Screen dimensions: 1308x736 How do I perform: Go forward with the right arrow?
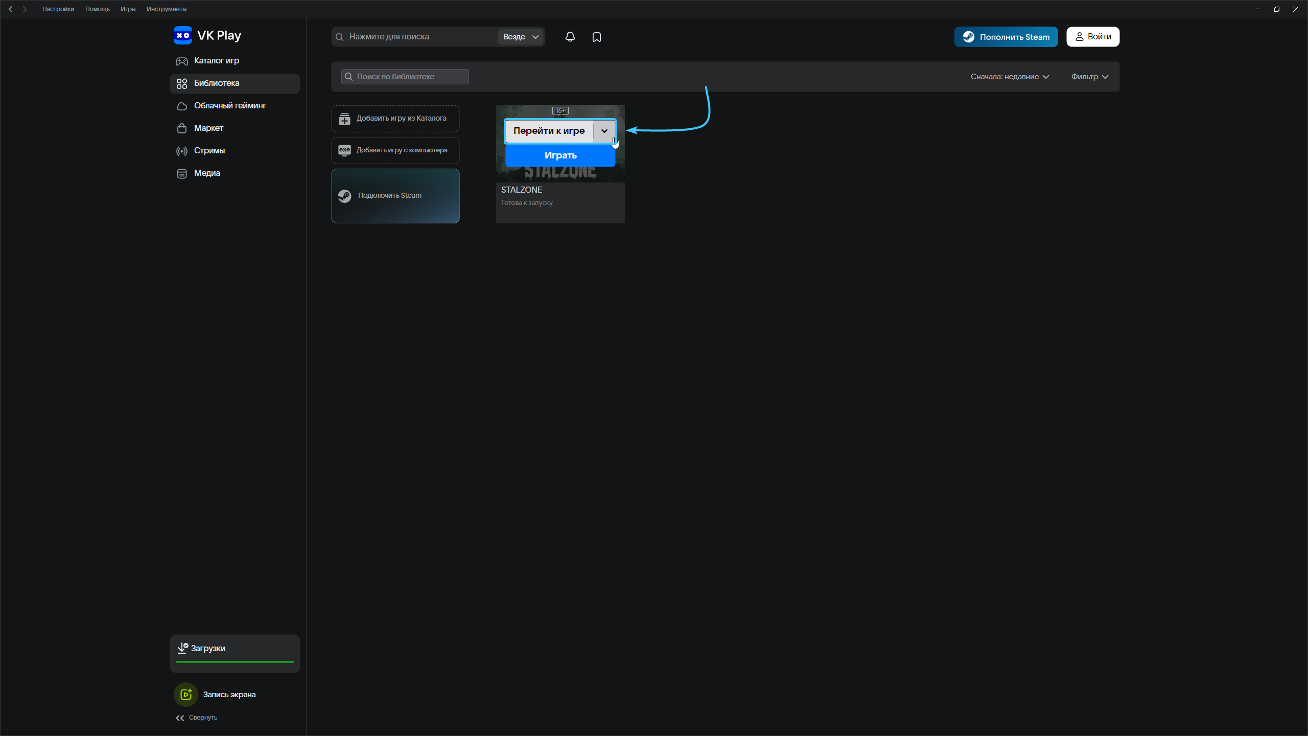(25, 9)
